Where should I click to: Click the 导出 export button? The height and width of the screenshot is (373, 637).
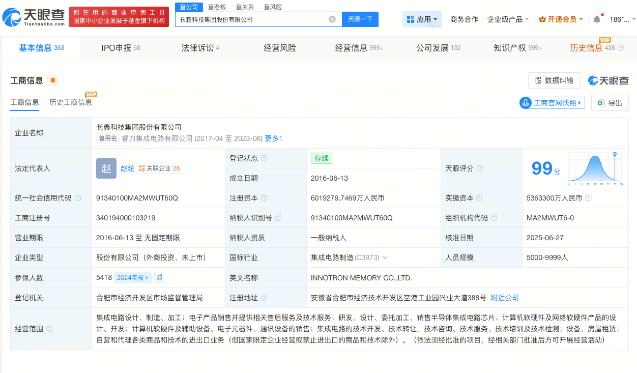[x=610, y=103]
